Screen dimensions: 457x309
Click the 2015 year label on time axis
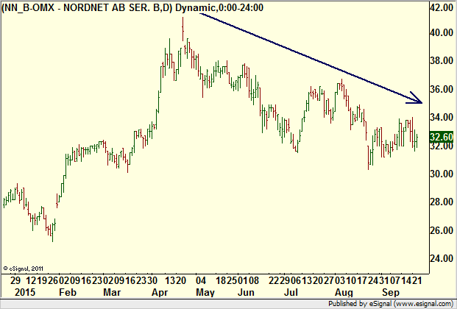(25, 292)
